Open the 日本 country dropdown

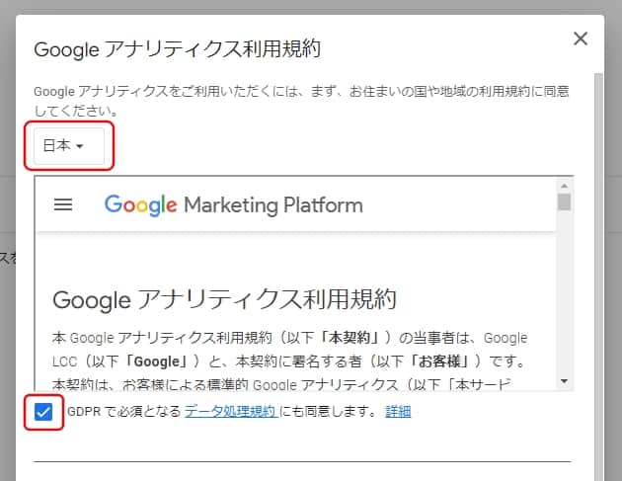click(x=69, y=145)
